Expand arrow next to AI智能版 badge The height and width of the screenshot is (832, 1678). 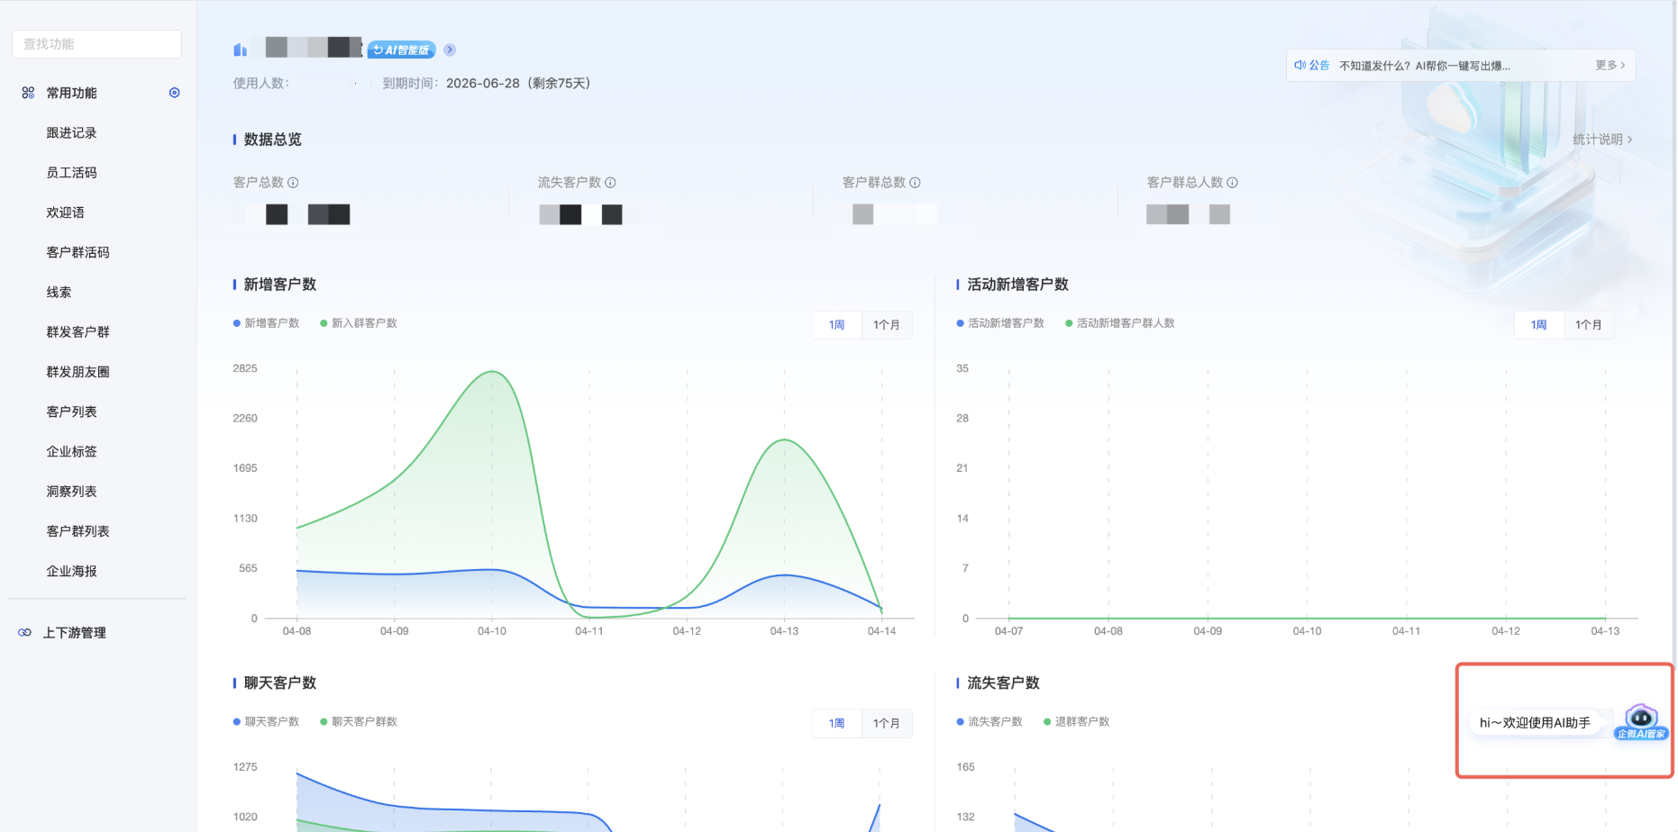[450, 50]
